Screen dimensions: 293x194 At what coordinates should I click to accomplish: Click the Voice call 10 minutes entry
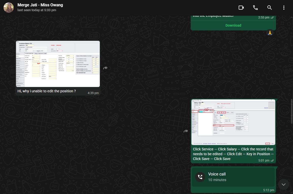click(x=233, y=177)
